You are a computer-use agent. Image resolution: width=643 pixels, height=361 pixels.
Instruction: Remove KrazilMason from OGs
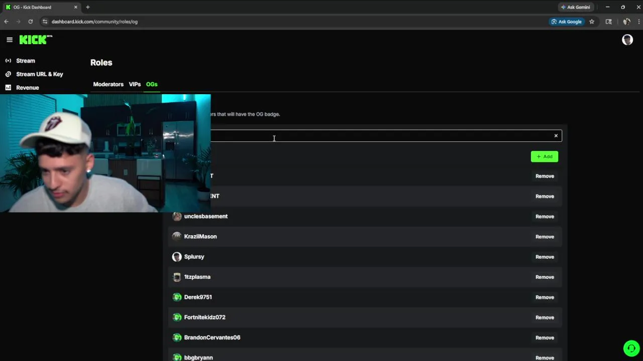pos(545,237)
